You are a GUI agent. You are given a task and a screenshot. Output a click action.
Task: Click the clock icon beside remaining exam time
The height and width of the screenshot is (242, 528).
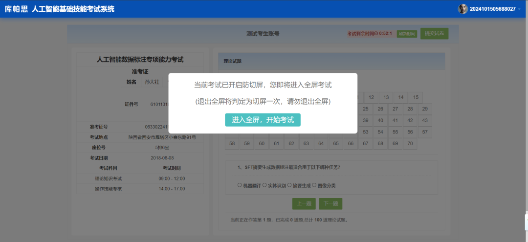click(x=376, y=34)
